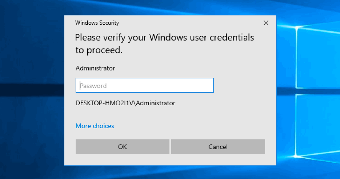Screen dimensions: 340x179
Task: Close the Windows Security dialog with X
Action: [266, 23]
